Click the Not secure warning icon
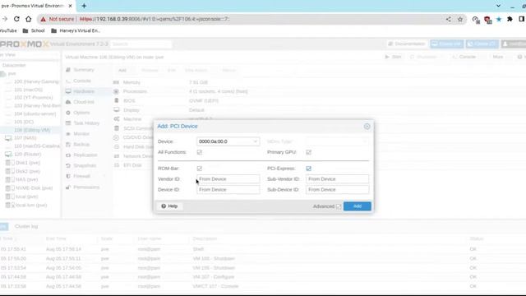 point(43,19)
